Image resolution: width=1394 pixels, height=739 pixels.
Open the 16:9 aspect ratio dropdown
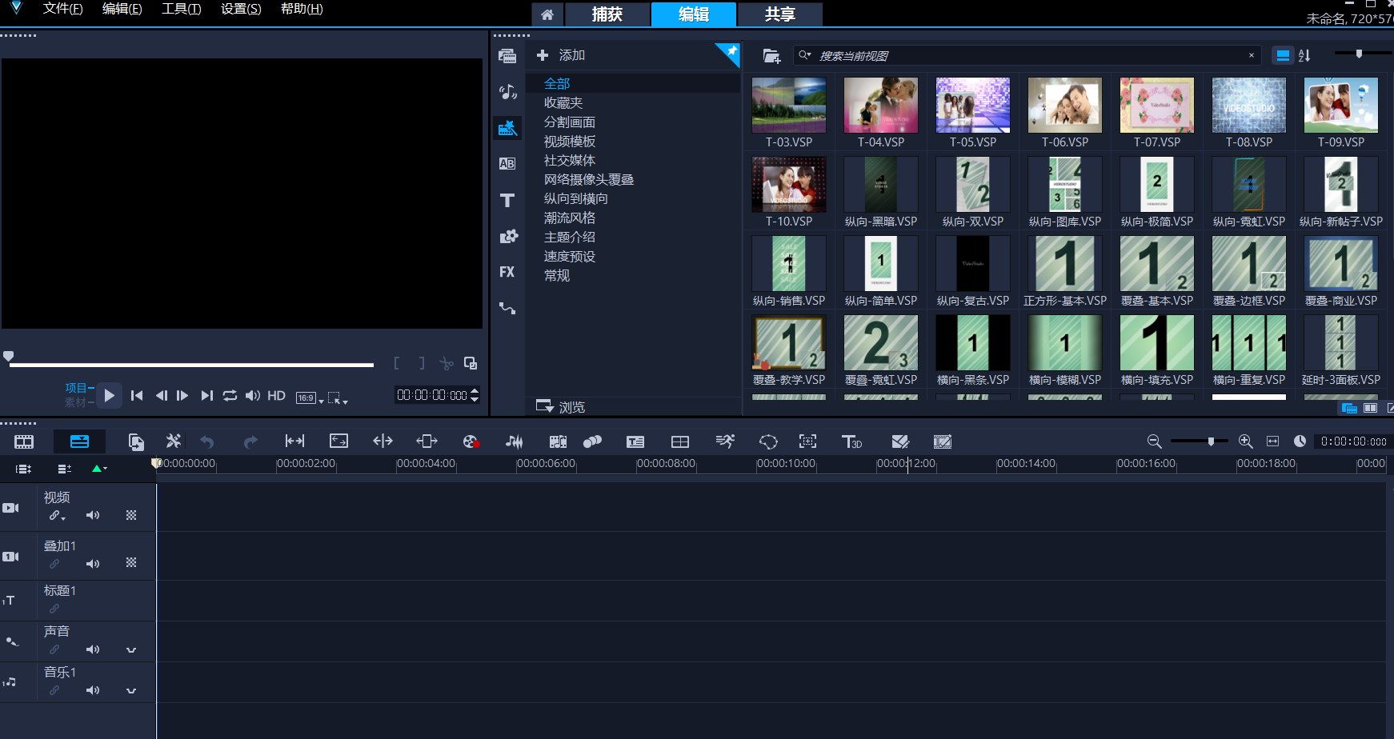[310, 397]
